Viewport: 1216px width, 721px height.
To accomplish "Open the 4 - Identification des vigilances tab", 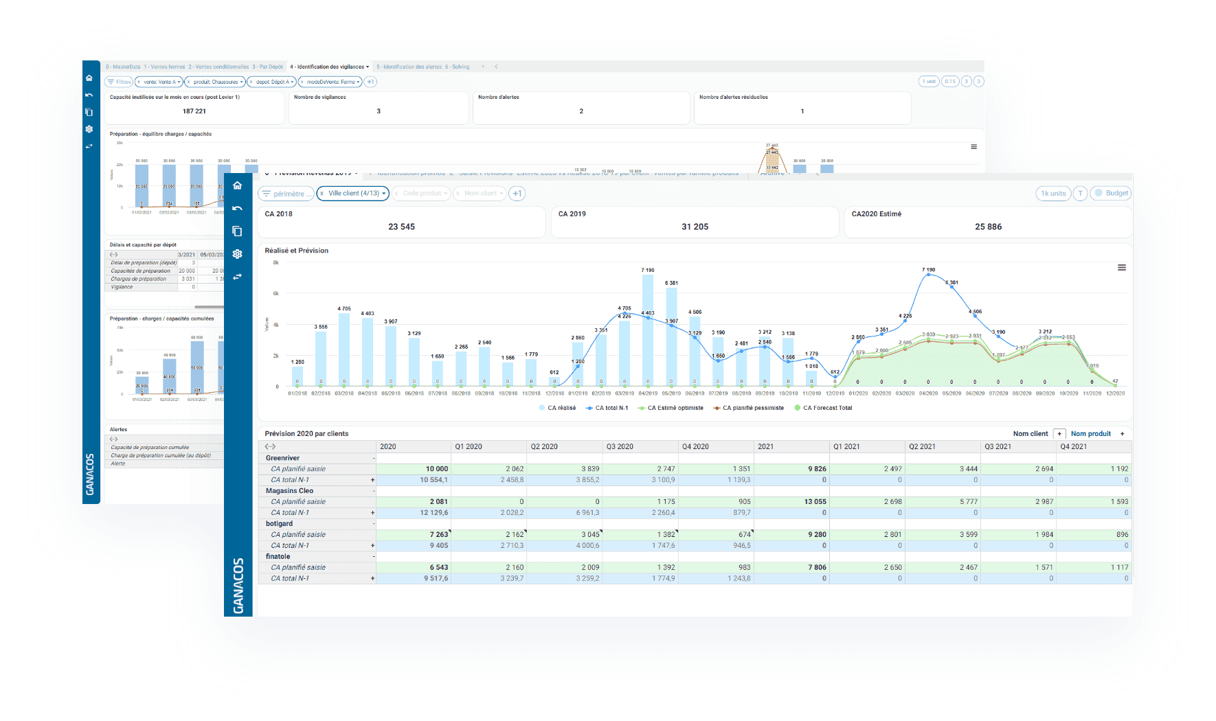I will tap(329, 67).
